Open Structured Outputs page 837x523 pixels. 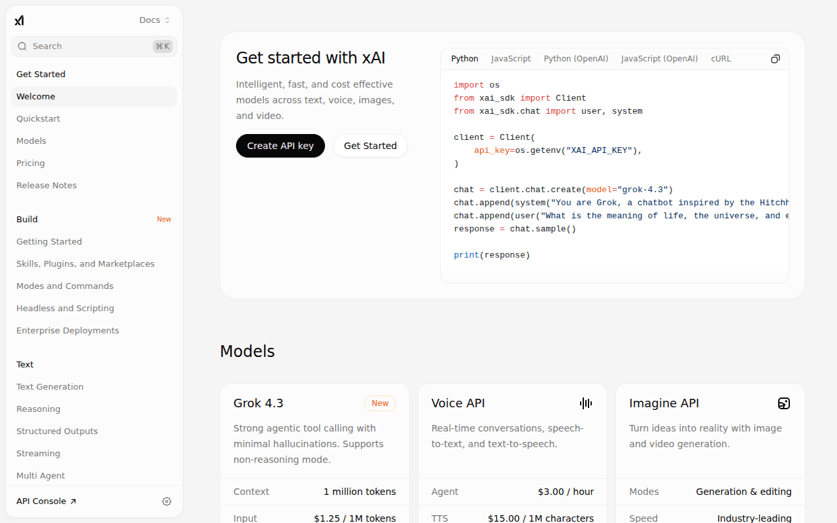click(94, 431)
